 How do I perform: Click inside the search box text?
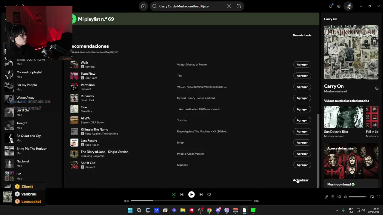[184, 6]
